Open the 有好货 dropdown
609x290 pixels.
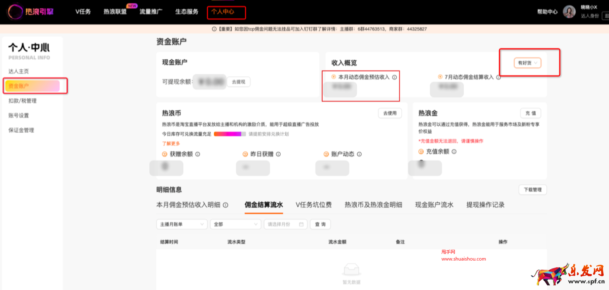coord(527,62)
